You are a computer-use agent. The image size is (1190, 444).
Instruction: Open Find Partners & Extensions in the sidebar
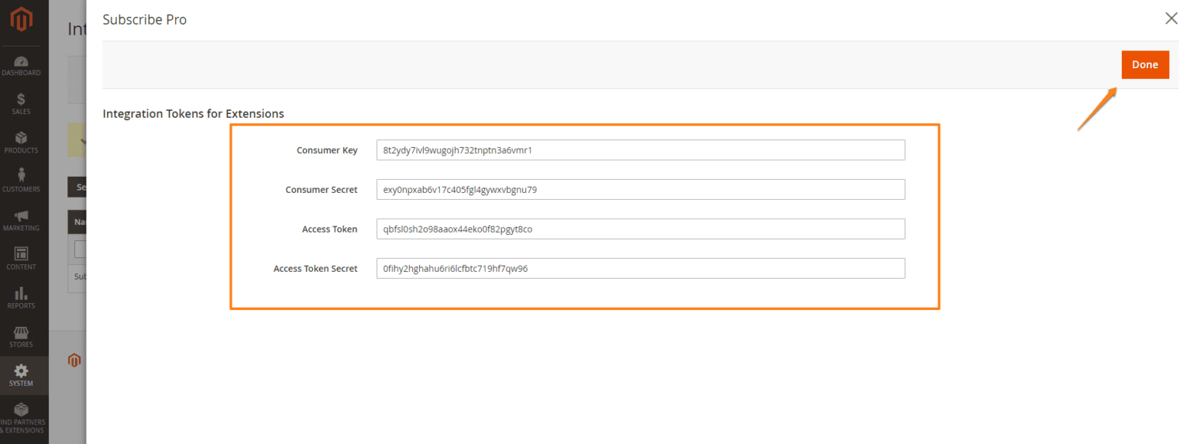(21, 417)
